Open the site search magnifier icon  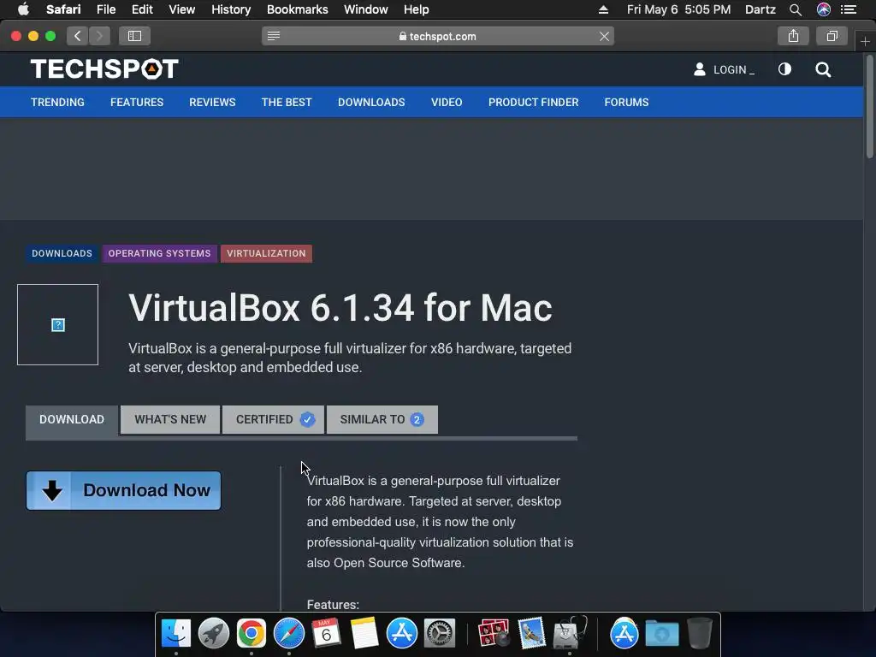[823, 70]
